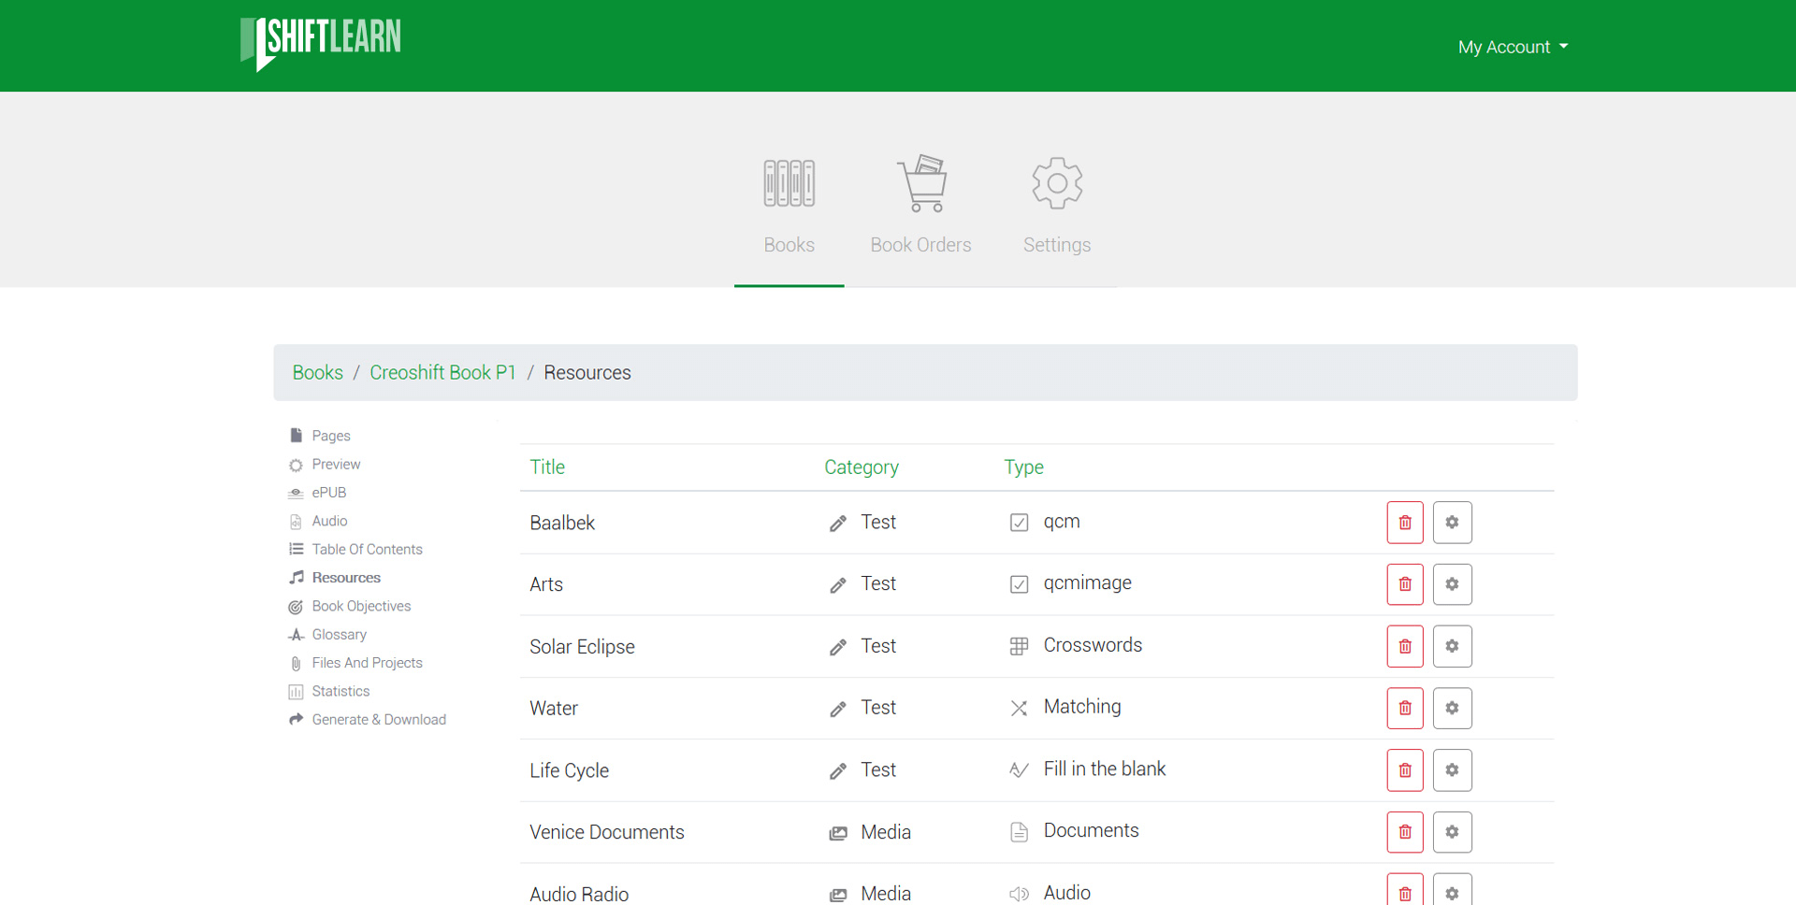Delete the Baalbek resource
The height and width of the screenshot is (905, 1796).
[x=1405, y=523]
